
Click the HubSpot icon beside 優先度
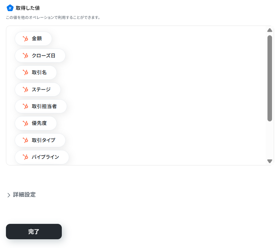coord(25,123)
